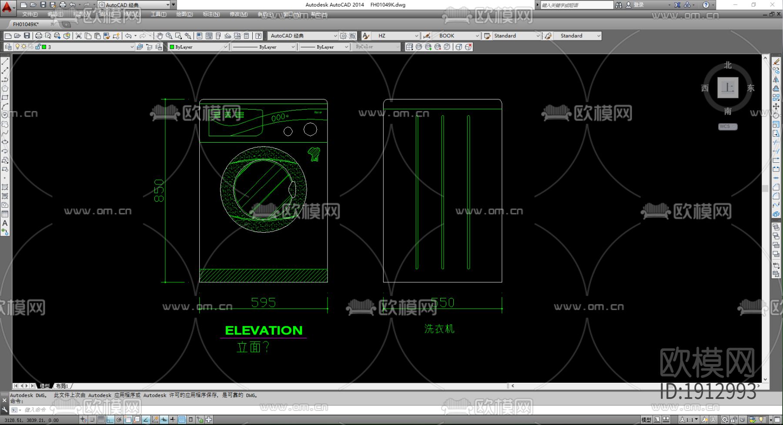783x425 pixels.
Task: Click the Table tool in draw toolbar
Action: [x=5, y=214]
